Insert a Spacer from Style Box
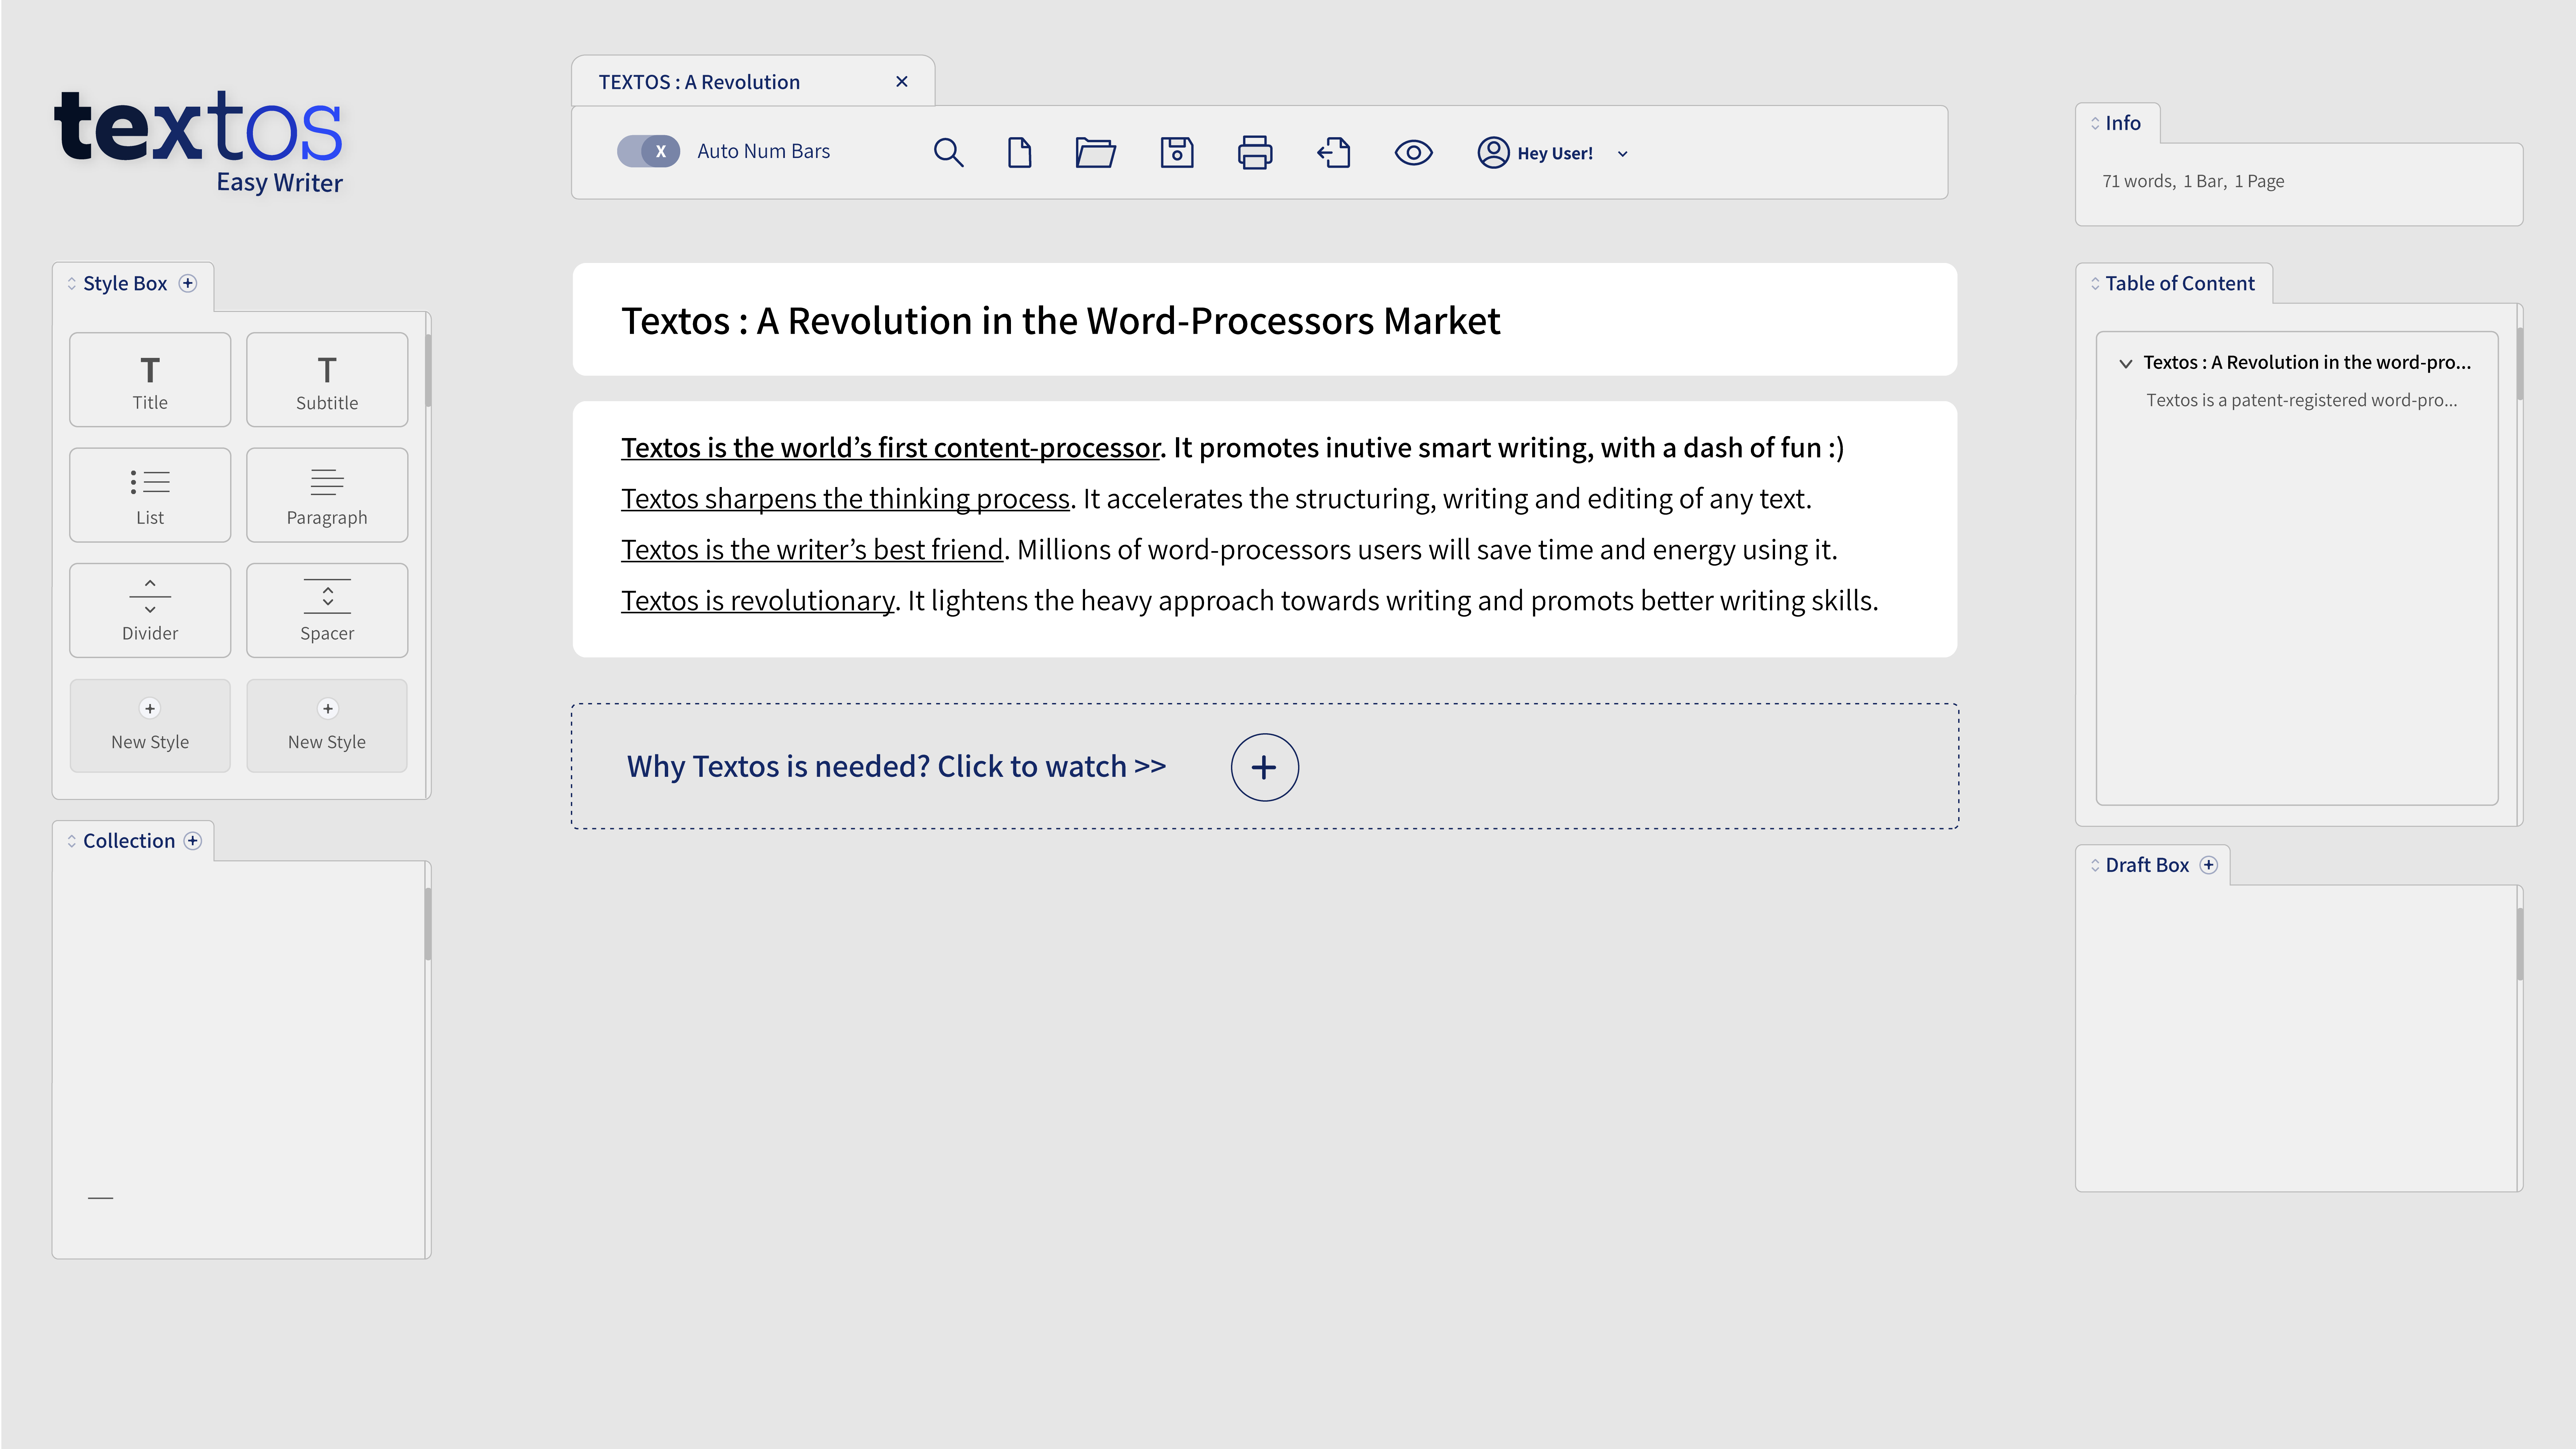2576x1449 pixels. (327, 610)
